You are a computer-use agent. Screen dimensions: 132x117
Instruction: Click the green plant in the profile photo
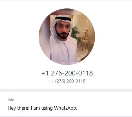(75, 32)
